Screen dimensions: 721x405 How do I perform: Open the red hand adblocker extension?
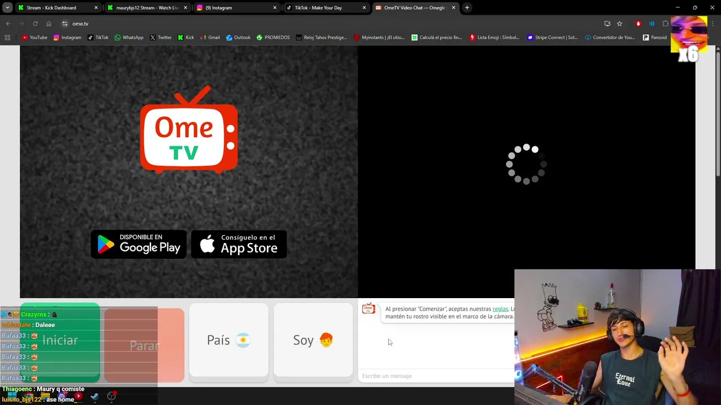(x=638, y=24)
